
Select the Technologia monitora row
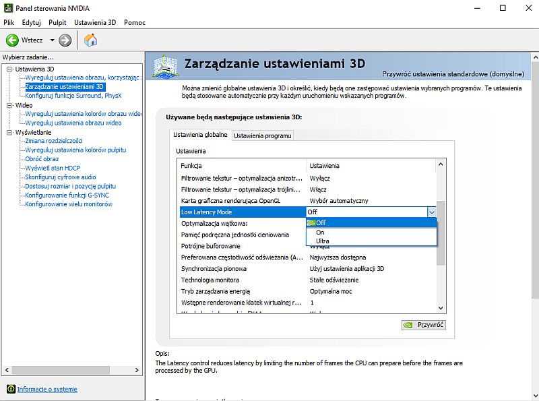tap(308, 280)
